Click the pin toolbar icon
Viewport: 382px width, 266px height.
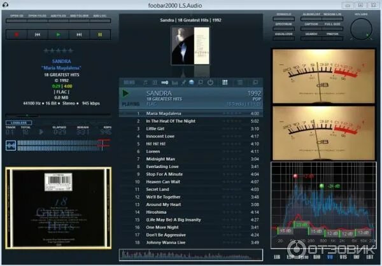point(183,83)
